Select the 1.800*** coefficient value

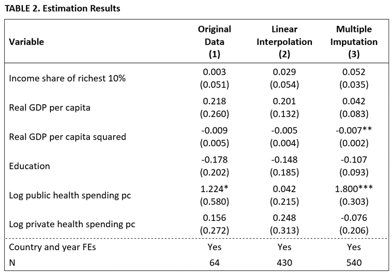click(354, 188)
